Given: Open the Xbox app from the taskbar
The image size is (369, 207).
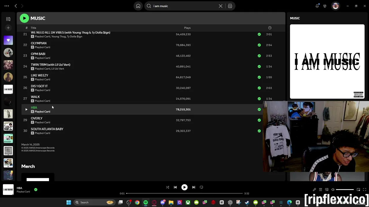Looking at the screenshot, I should tap(188, 202).
